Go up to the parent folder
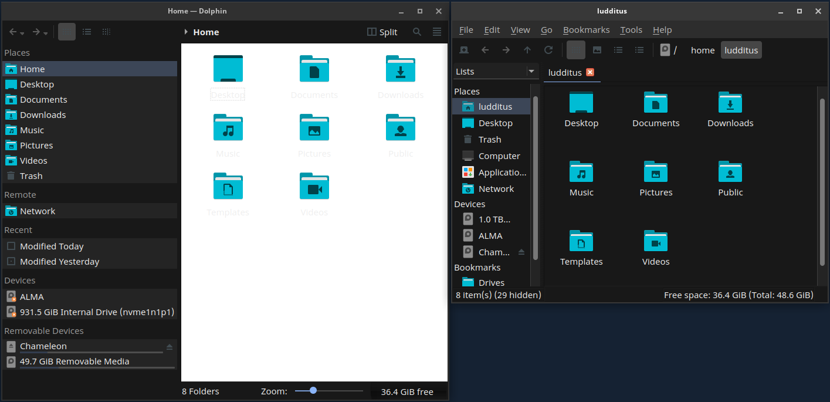Viewport: 830px width, 402px height. (x=527, y=50)
